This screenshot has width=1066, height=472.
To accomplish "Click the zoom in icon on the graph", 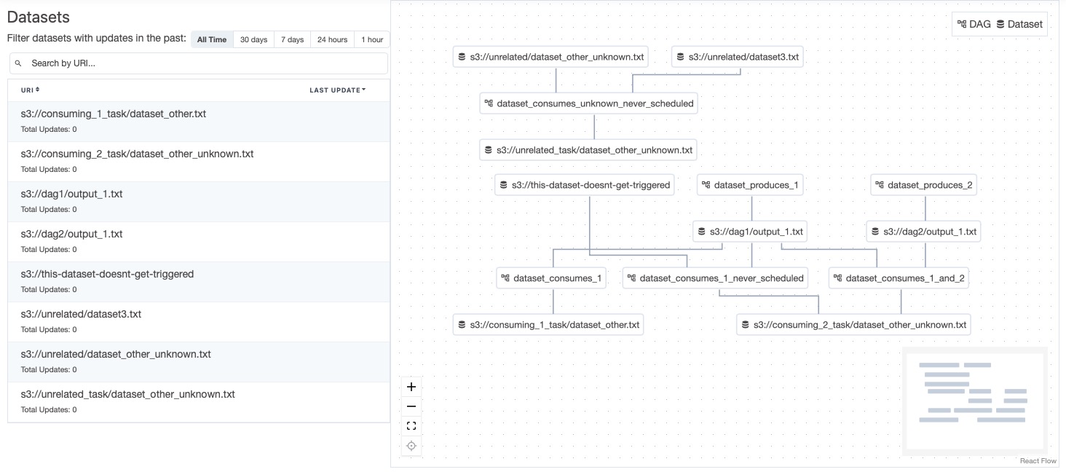I will (411, 386).
